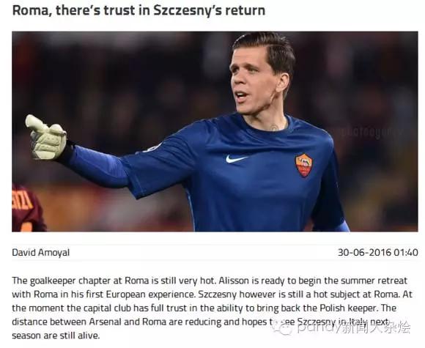Click the faint photo credit watermark on image
This screenshot has height=348, width=425.
click(x=371, y=132)
